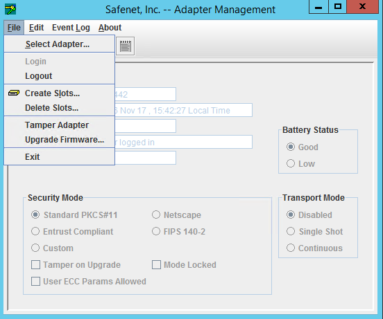The width and height of the screenshot is (383, 319).
Task: Click the field showing 'logged in'
Action: click(x=183, y=142)
